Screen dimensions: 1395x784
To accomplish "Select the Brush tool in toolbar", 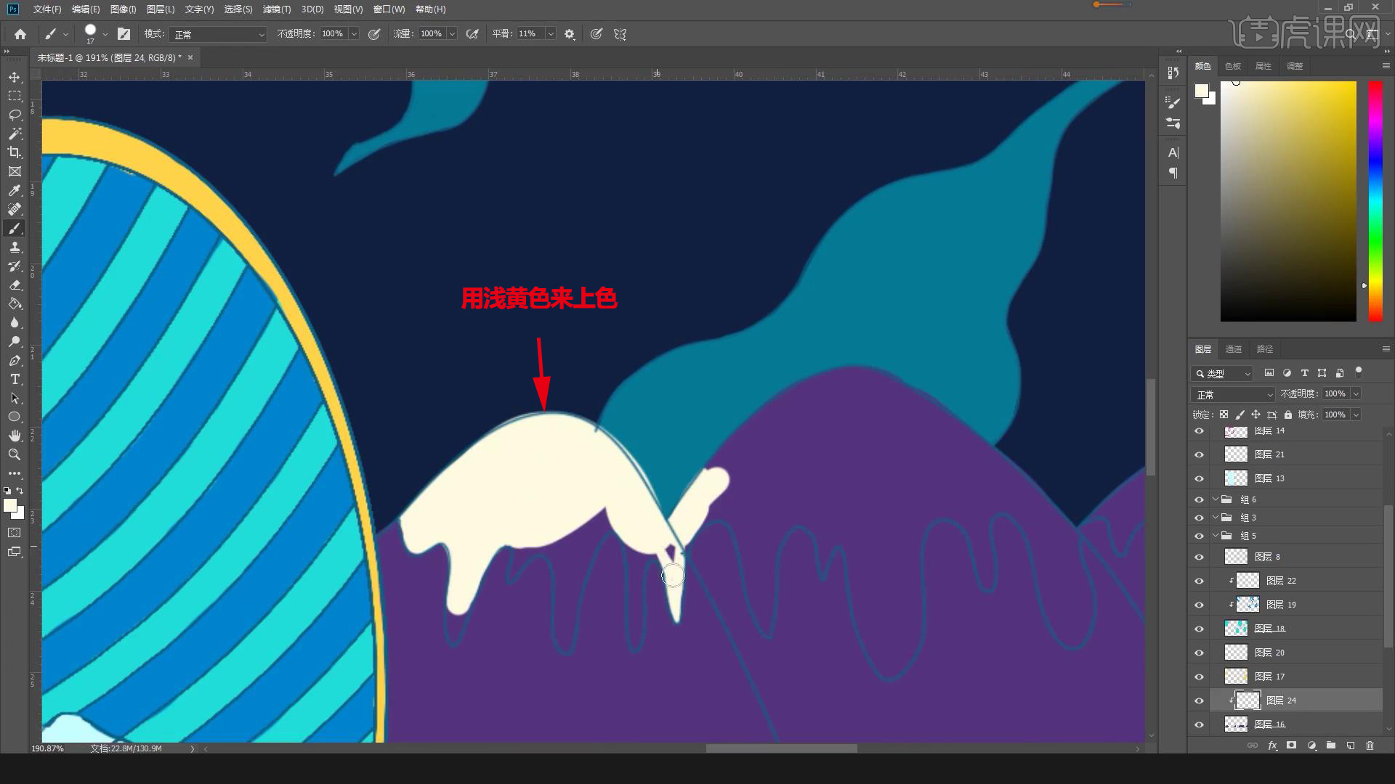I will (15, 229).
